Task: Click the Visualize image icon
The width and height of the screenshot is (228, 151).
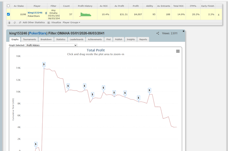Action: [x=49, y=23]
